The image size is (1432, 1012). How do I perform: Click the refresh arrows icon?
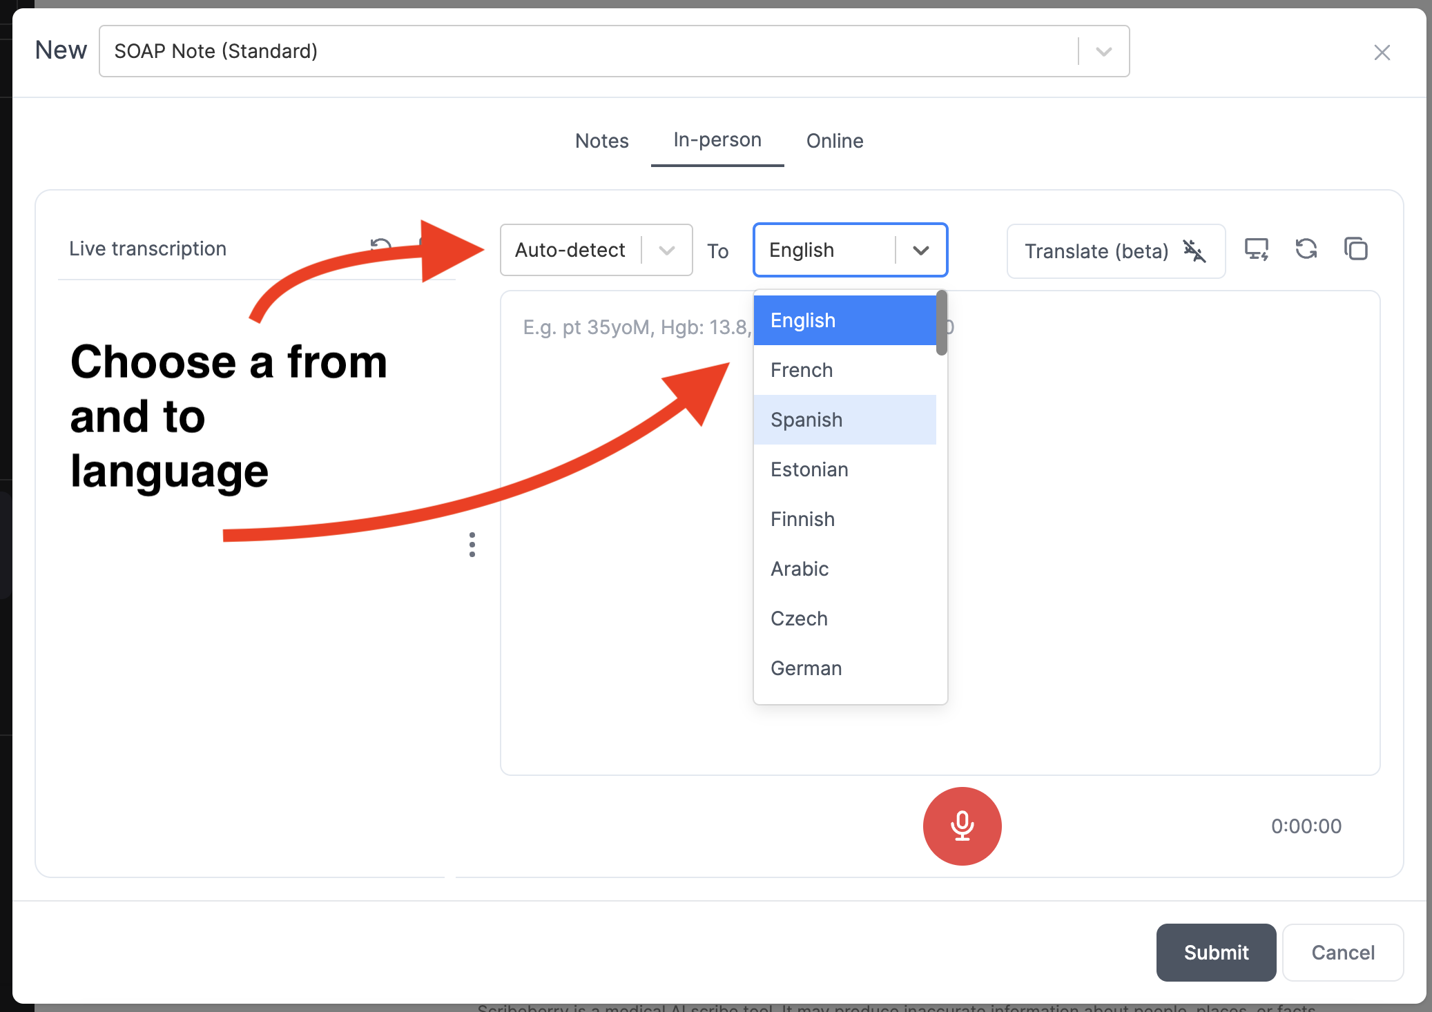1306,249
